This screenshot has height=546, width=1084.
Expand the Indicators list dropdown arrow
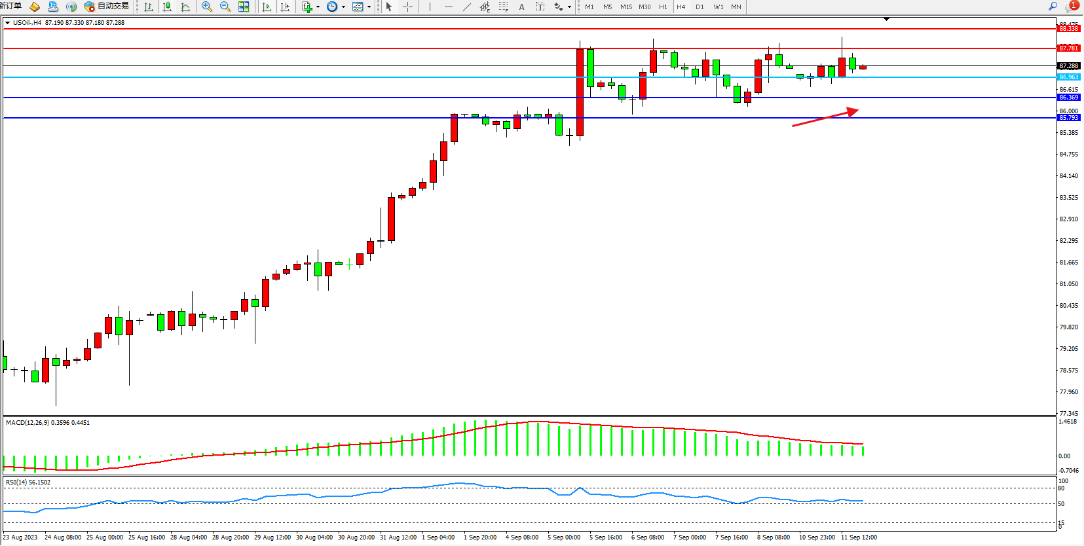(318, 7)
